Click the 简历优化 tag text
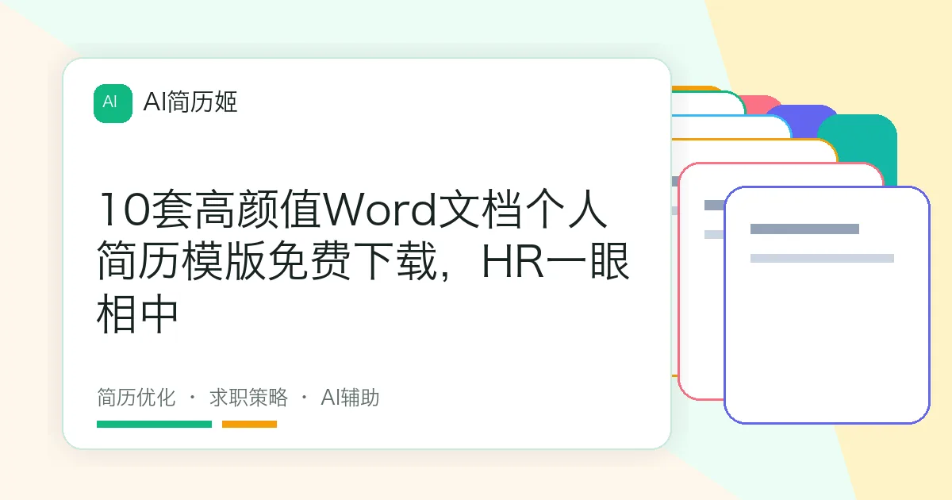 136,397
